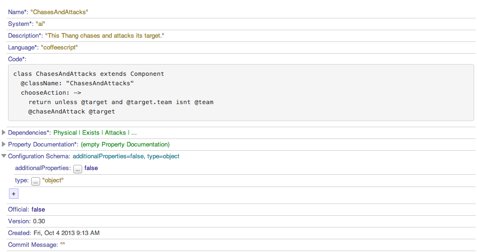Image resolution: width=477 pixels, height=252 pixels.
Task: Open type selector beside additionalProperties
Action: [77, 169]
